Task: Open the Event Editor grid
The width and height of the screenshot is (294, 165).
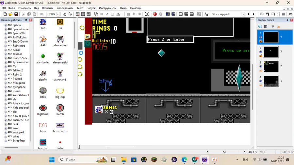Action: (186, 14)
